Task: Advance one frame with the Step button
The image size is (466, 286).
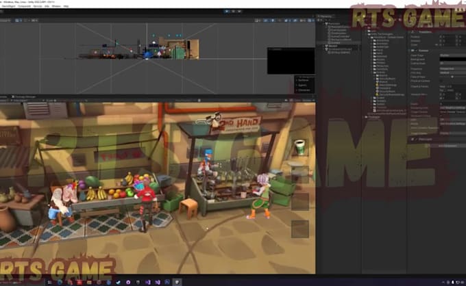Action: (239, 11)
